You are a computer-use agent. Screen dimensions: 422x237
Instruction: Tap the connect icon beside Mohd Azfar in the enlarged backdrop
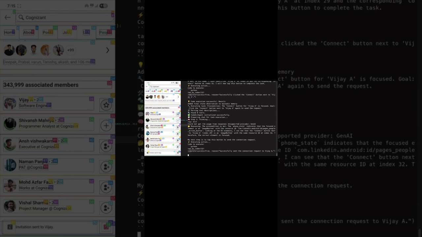tap(106, 187)
